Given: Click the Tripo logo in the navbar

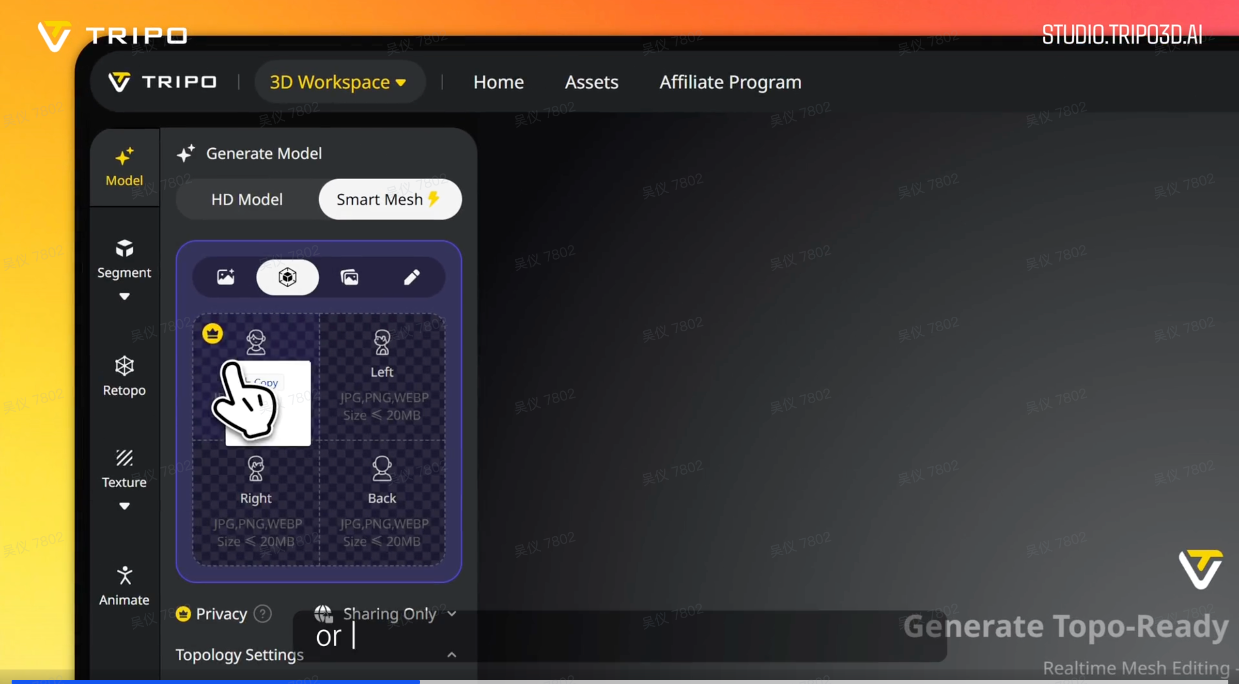Looking at the screenshot, I should pos(162,82).
